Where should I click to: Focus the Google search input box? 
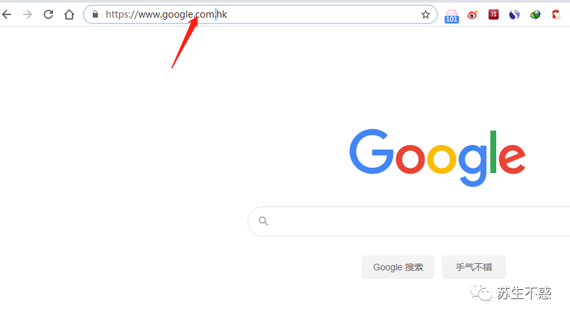tap(409, 221)
